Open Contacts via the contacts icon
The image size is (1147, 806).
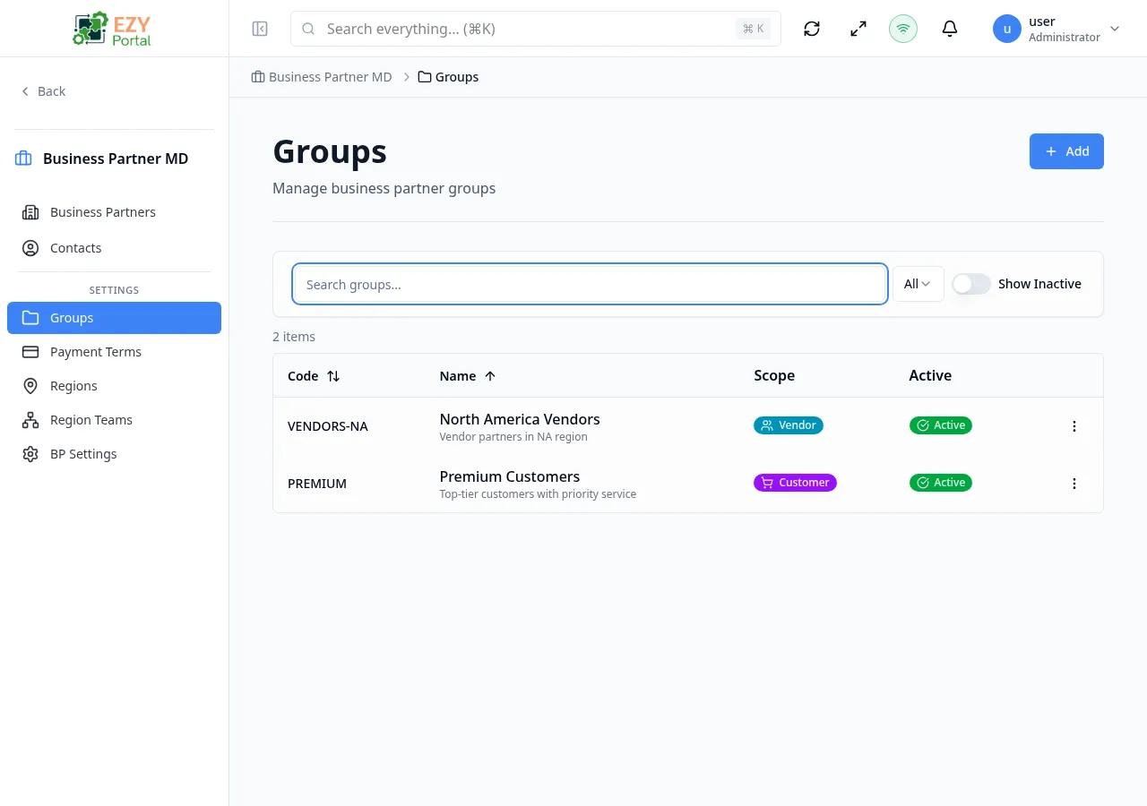coord(75,247)
